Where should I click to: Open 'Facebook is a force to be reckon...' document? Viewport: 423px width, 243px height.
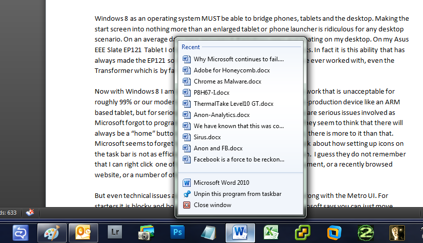tap(240, 159)
